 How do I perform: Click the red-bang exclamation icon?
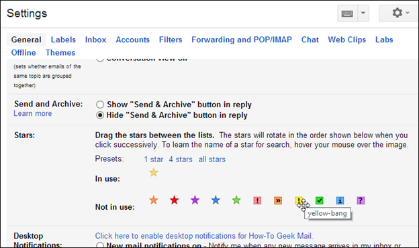(x=257, y=200)
